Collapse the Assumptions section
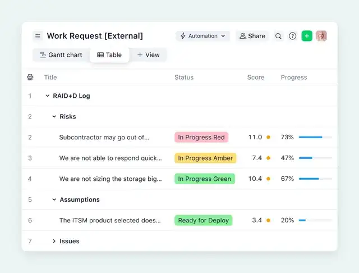The height and width of the screenshot is (273, 359). (x=54, y=199)
